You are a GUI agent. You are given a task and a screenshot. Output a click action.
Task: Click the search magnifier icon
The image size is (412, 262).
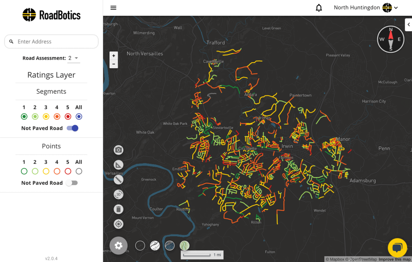11,41
